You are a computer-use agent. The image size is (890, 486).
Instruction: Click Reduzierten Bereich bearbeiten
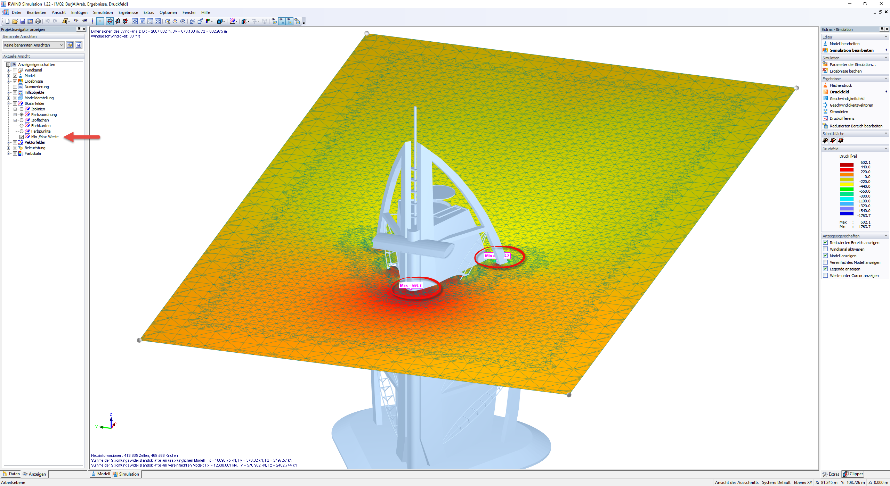(x=856, y=126)
